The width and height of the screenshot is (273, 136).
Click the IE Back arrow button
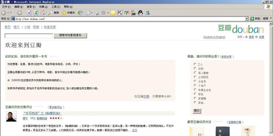click(4, 13)
